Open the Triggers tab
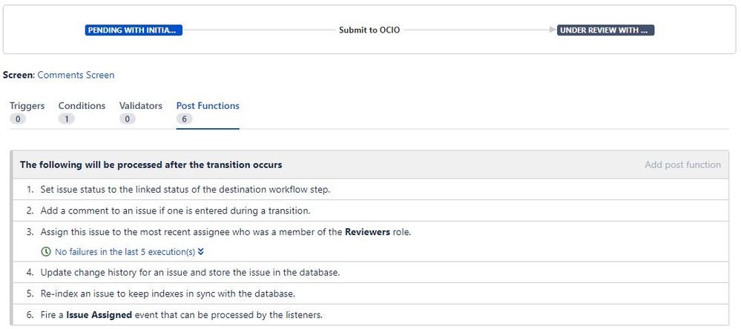This screenshot has height=329, width=741. point(27,106)
